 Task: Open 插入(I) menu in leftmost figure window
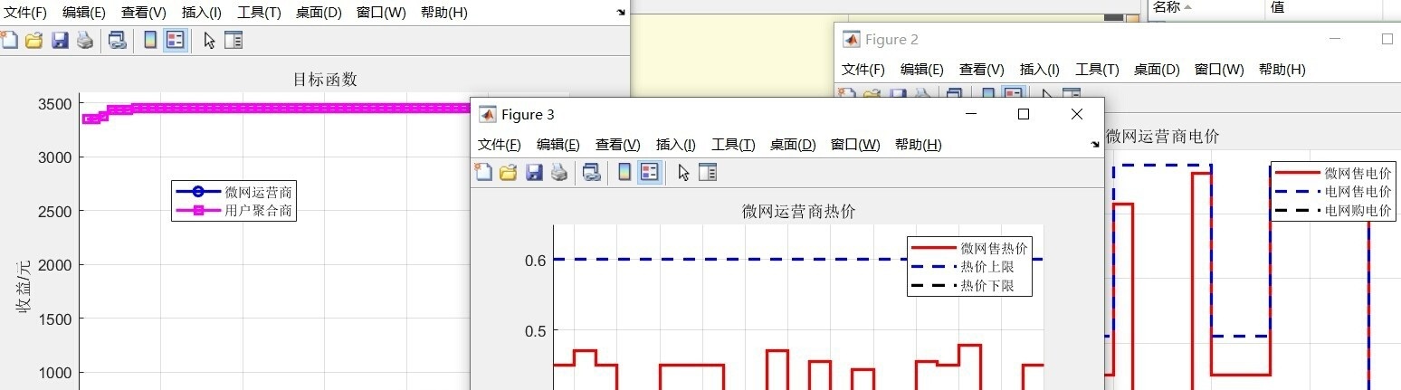tap(202, 13)
